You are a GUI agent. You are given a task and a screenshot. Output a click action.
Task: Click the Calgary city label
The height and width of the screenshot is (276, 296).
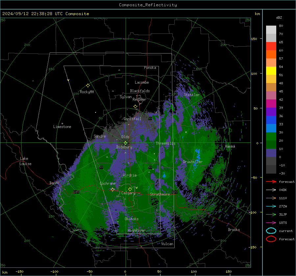coord(128,193)
